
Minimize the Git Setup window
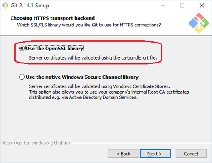(163, 6)
